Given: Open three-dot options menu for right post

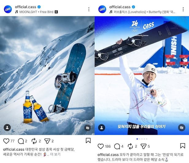Looking at the screenshot, I should (183, 9).
